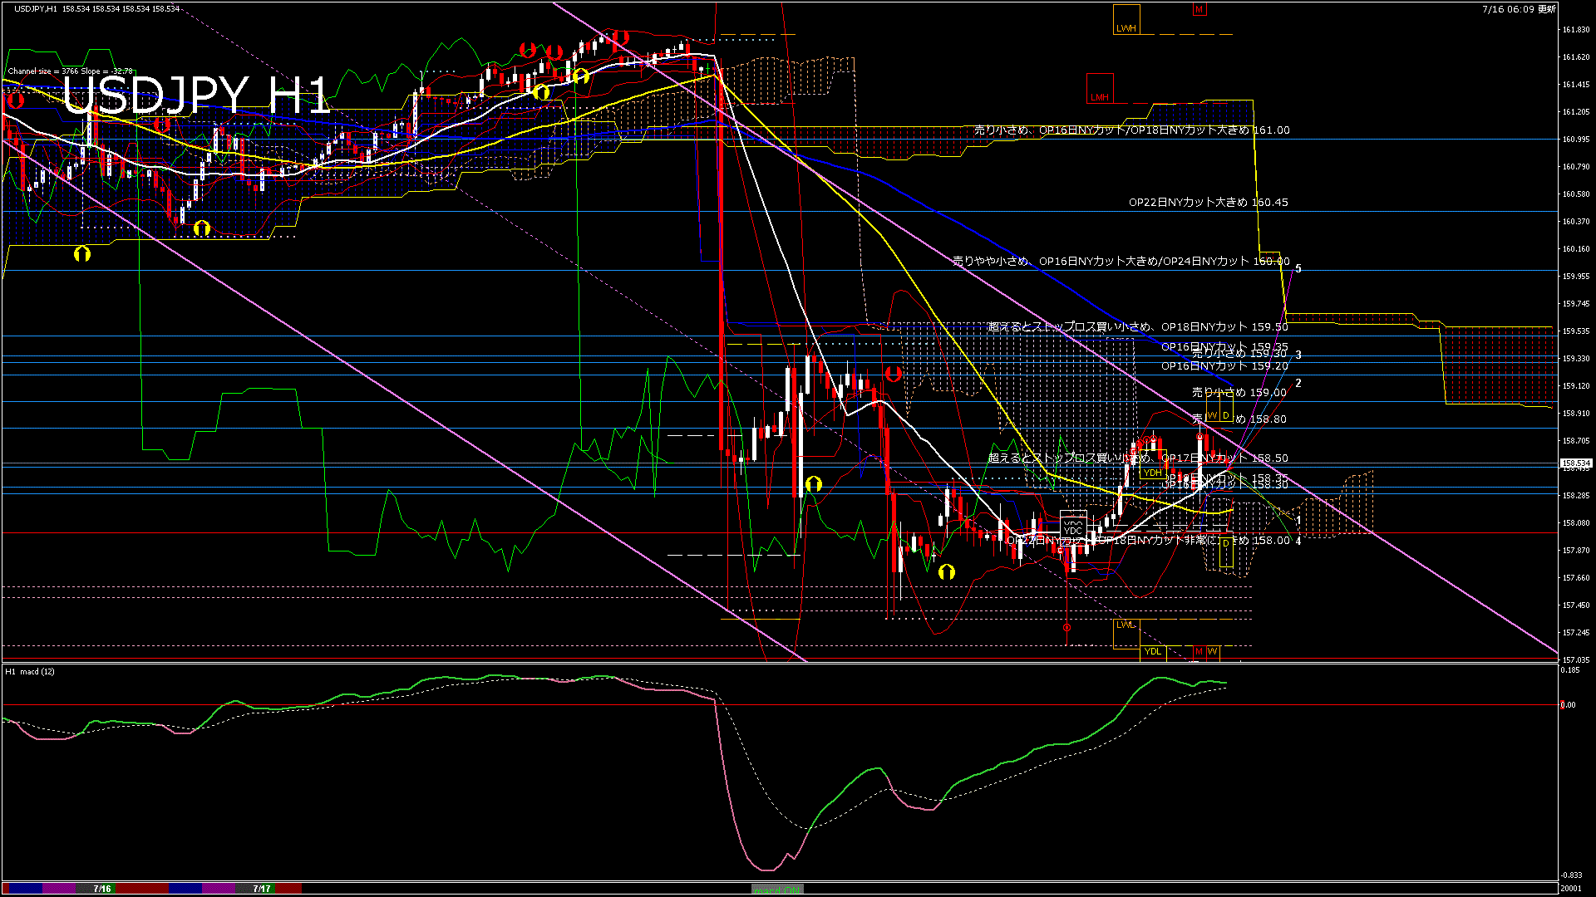Select wave number 5 label
The height and width of the screenshot is (897, 1596).
click(x=1298, y=268)
